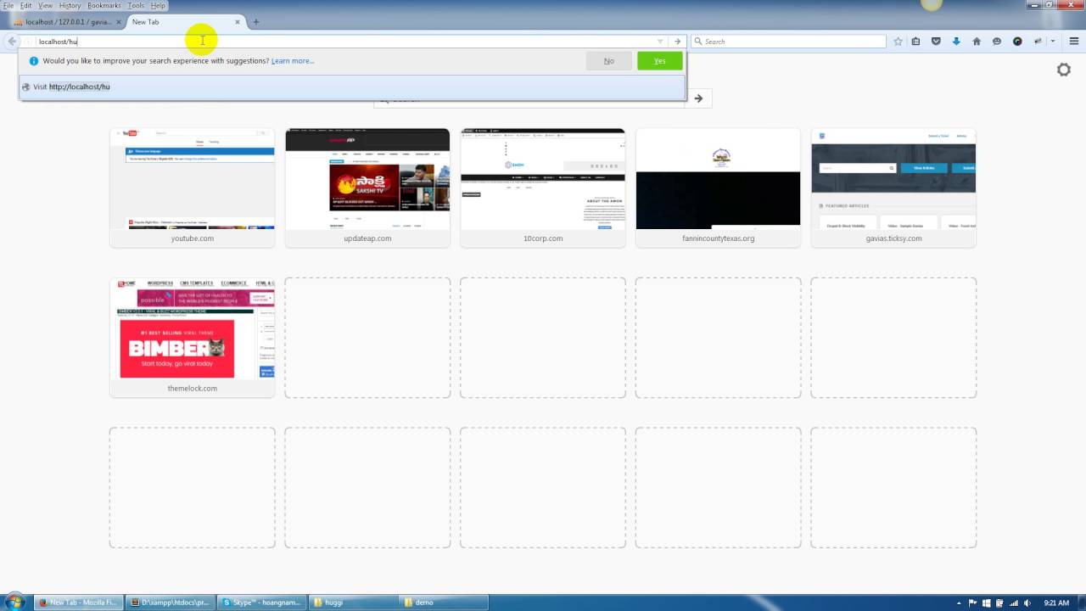Go to Home page icon

(977, 42)
